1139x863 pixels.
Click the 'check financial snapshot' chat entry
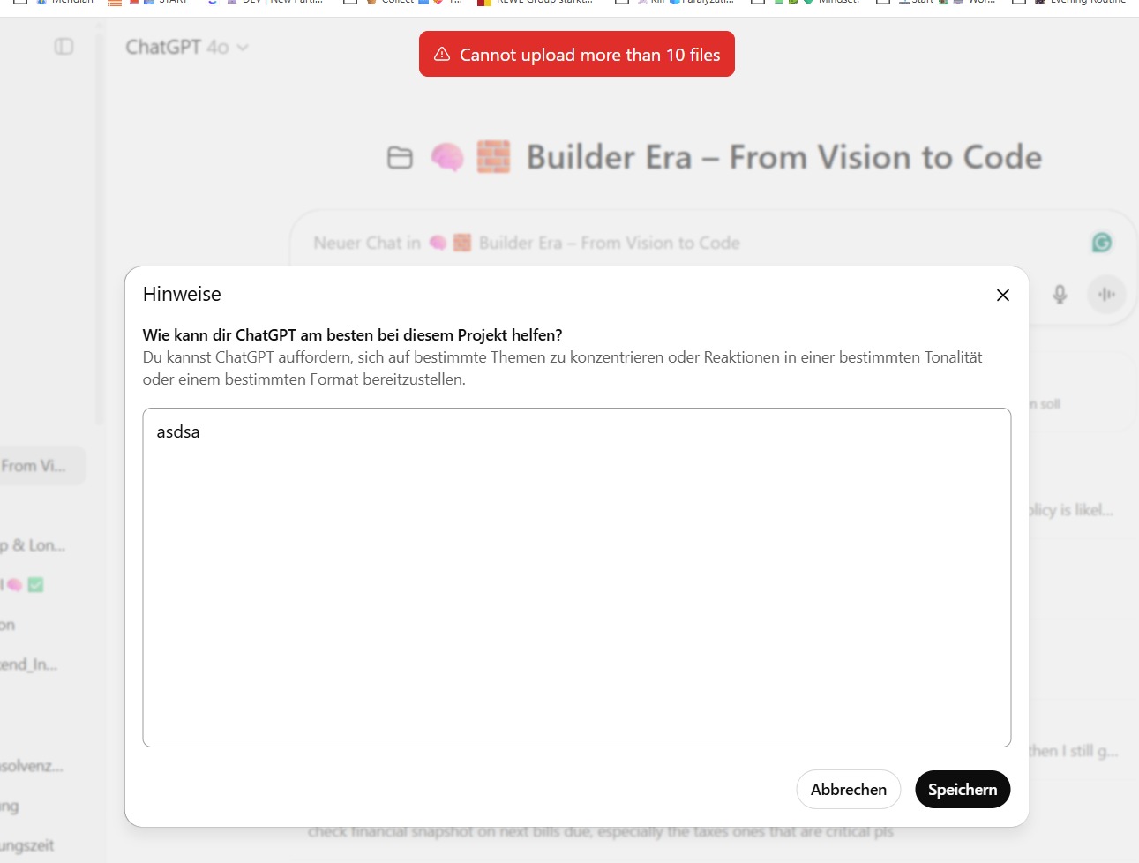tap(601, 831)
